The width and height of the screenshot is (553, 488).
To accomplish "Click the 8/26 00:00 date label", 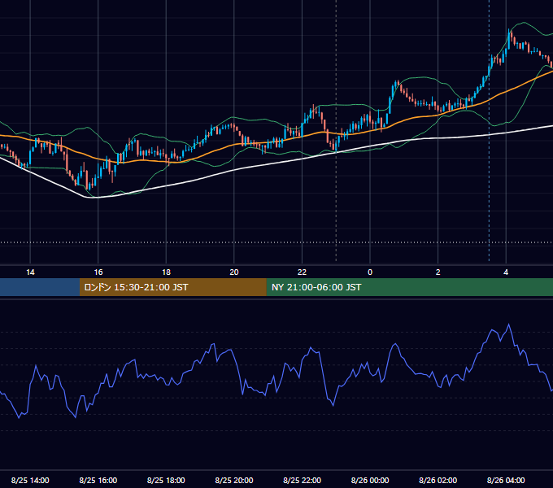I will point(370,480).
